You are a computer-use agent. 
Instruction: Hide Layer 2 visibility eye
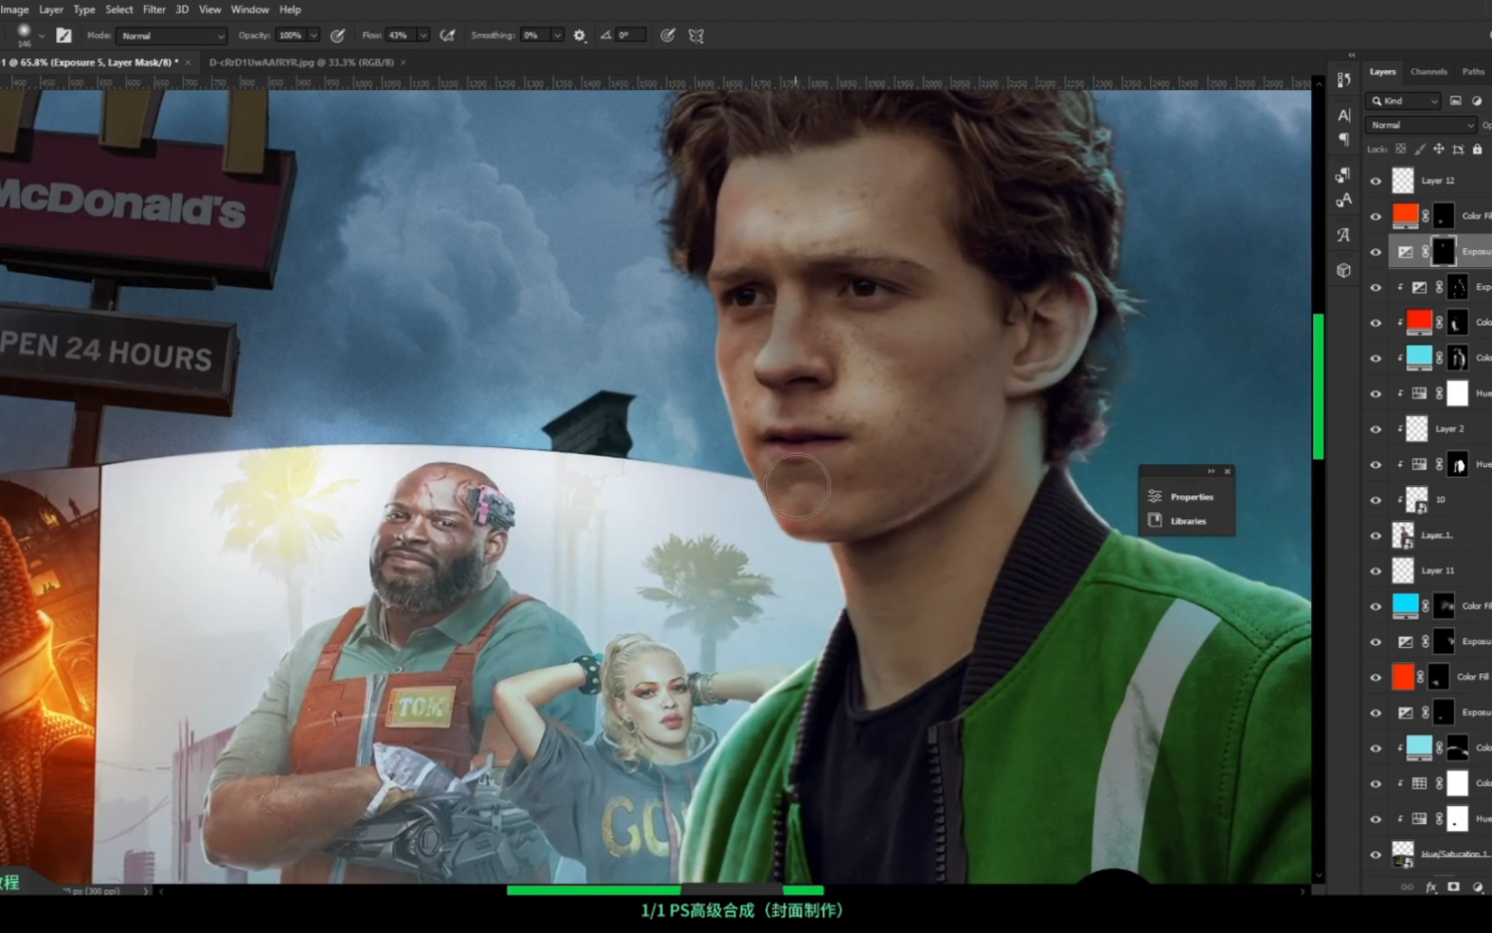pyautogui.click(x=1375, y=429)
